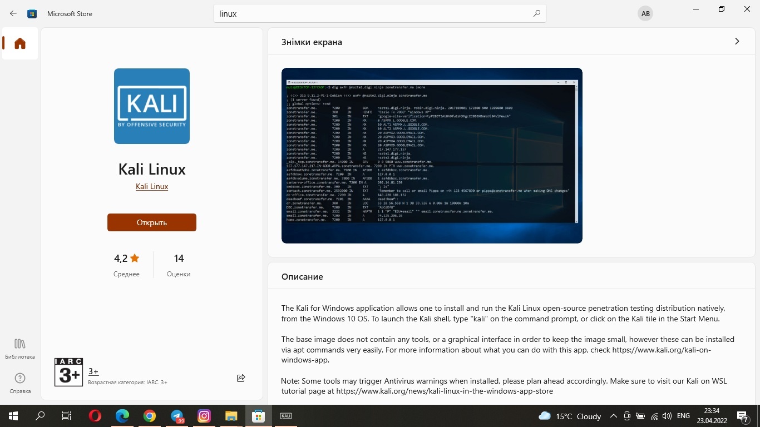Open the volume speaker icon

pyautogui.click(x=667, y=416)
